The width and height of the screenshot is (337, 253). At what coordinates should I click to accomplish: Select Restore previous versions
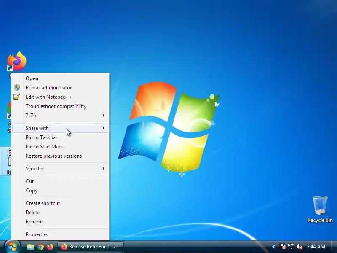pyautogui.click(x=60, y=156)
